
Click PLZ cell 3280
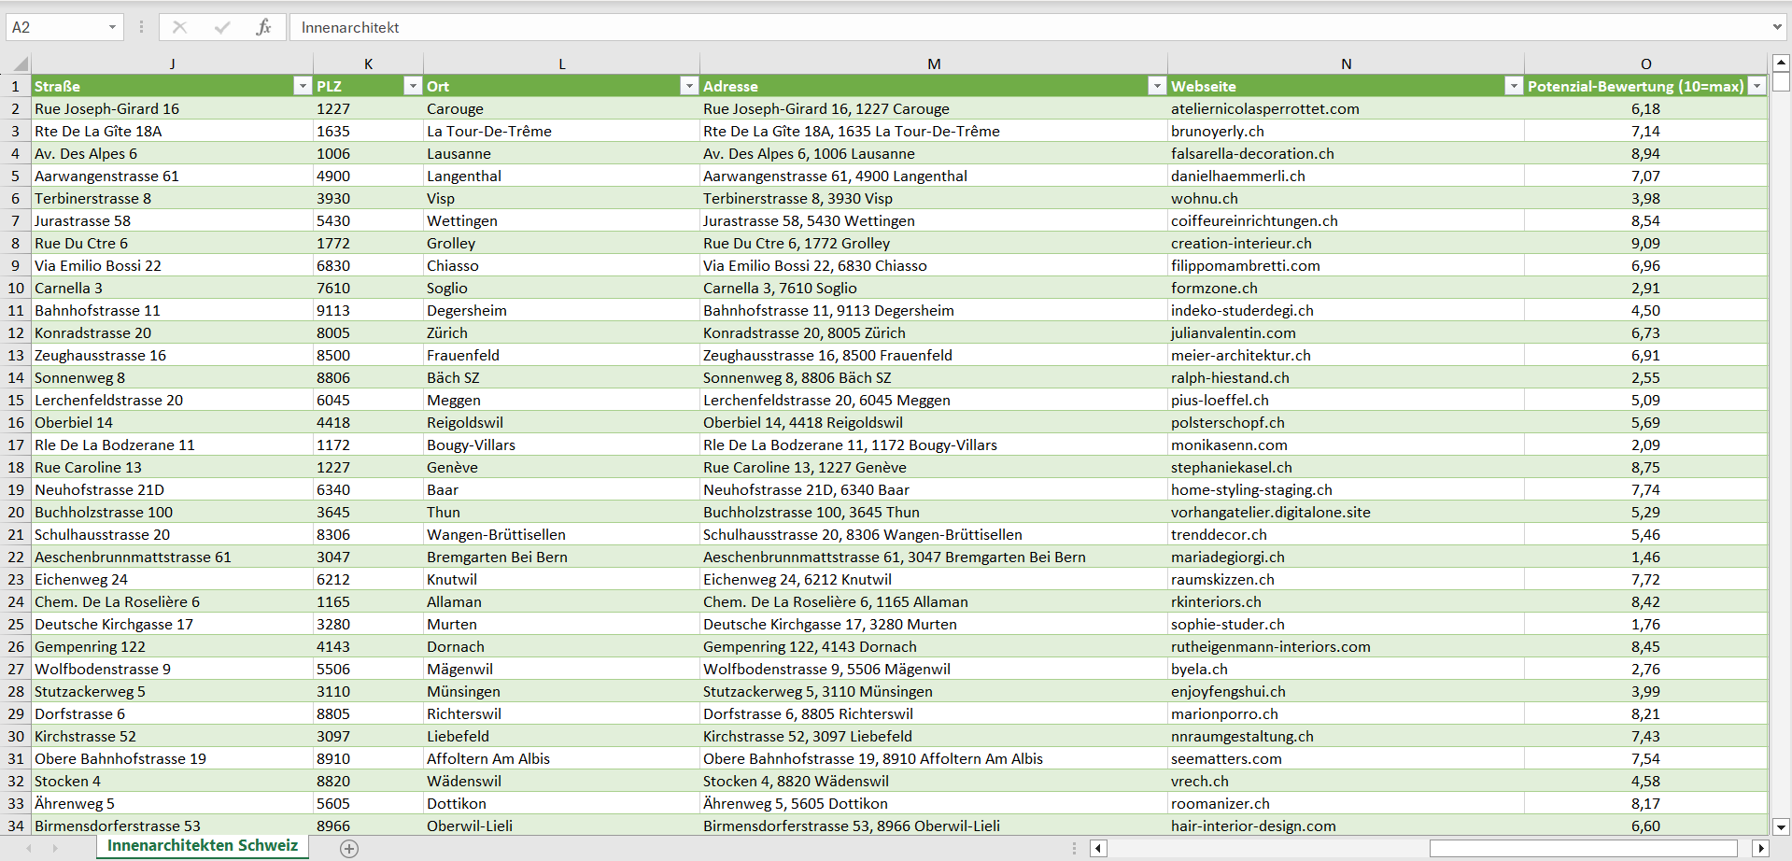tap(369, 624)
